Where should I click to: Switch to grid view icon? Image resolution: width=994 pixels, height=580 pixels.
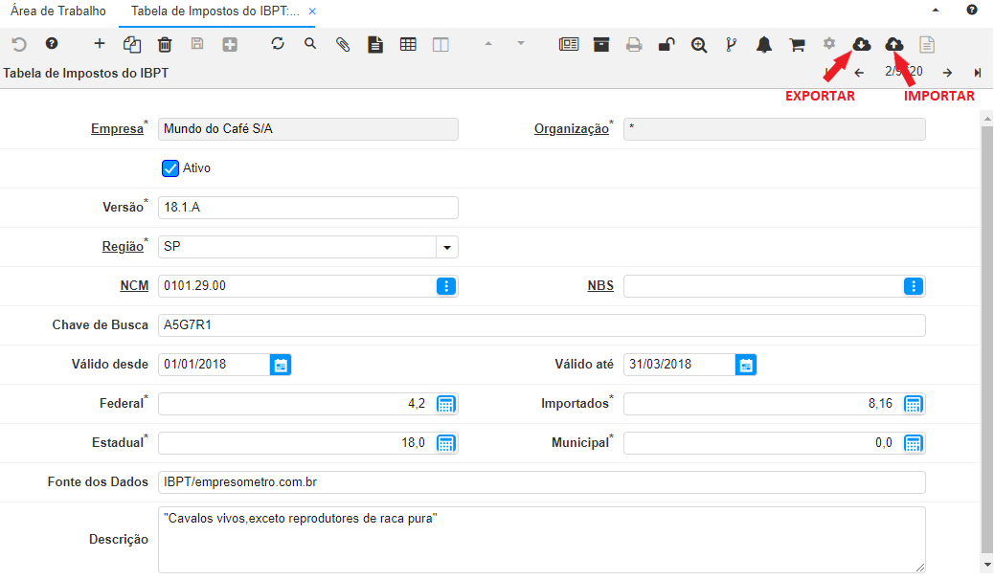408,44
